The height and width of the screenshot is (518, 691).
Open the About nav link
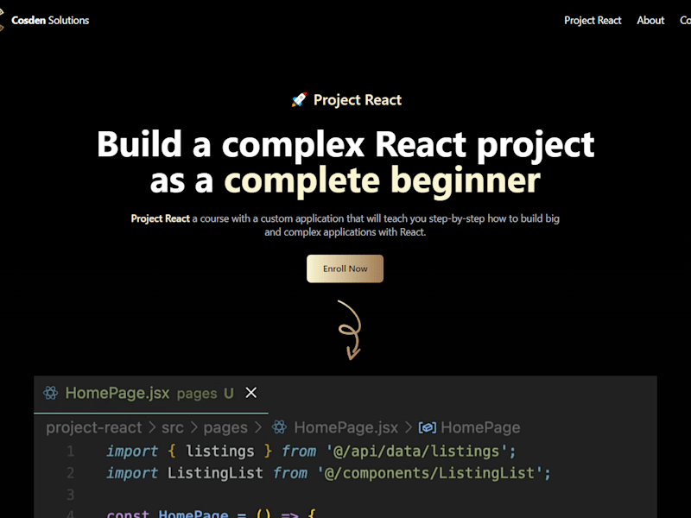coord(650,20)
